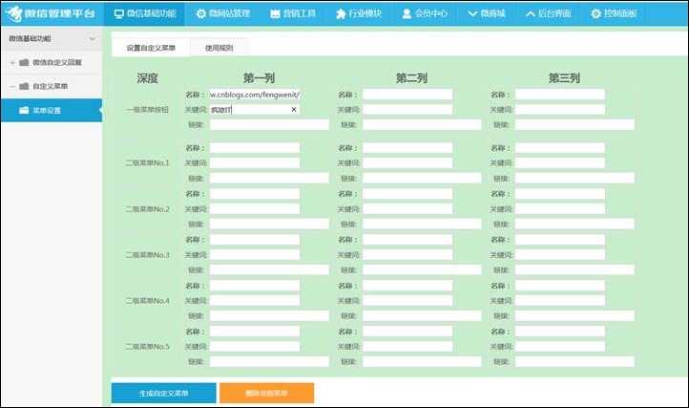This screenshot has width=689, height=408.
Task: Click 第二列 二级菜单No.2 关键词 field
Action: point(407,208)
